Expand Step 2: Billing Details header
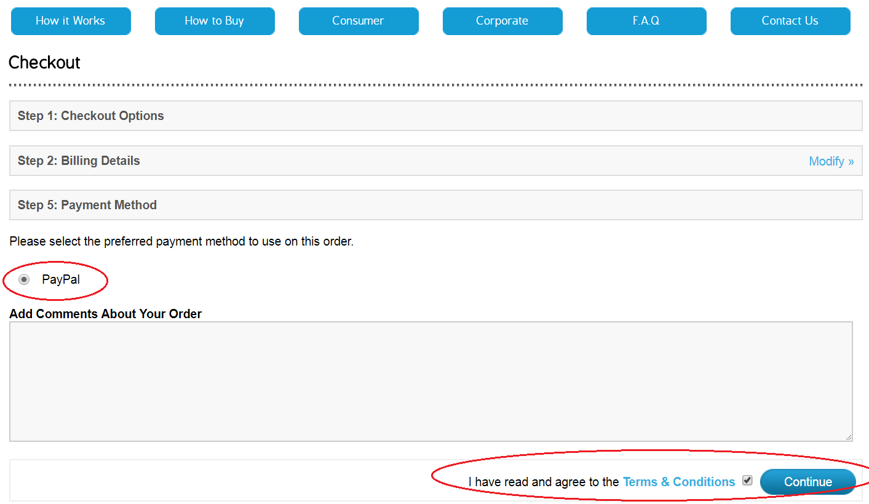Viewport: 869px width, 504px height. click(436, 161)
